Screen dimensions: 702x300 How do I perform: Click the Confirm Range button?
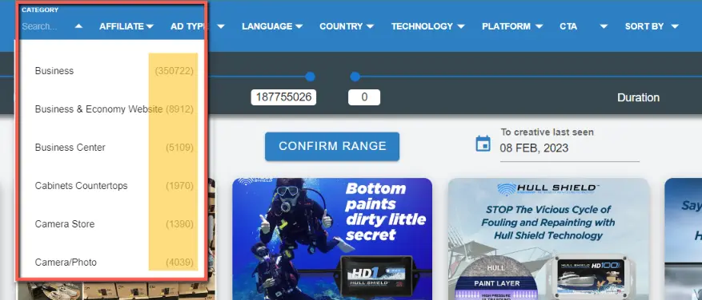pyautogui.click(x=332, y=146)
